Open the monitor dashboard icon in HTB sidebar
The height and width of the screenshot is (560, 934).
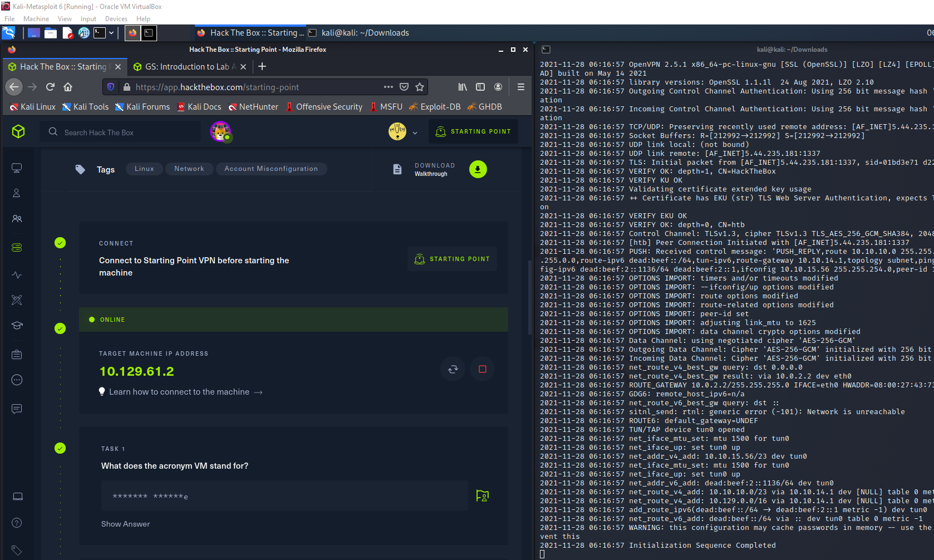tap(17, 168)
